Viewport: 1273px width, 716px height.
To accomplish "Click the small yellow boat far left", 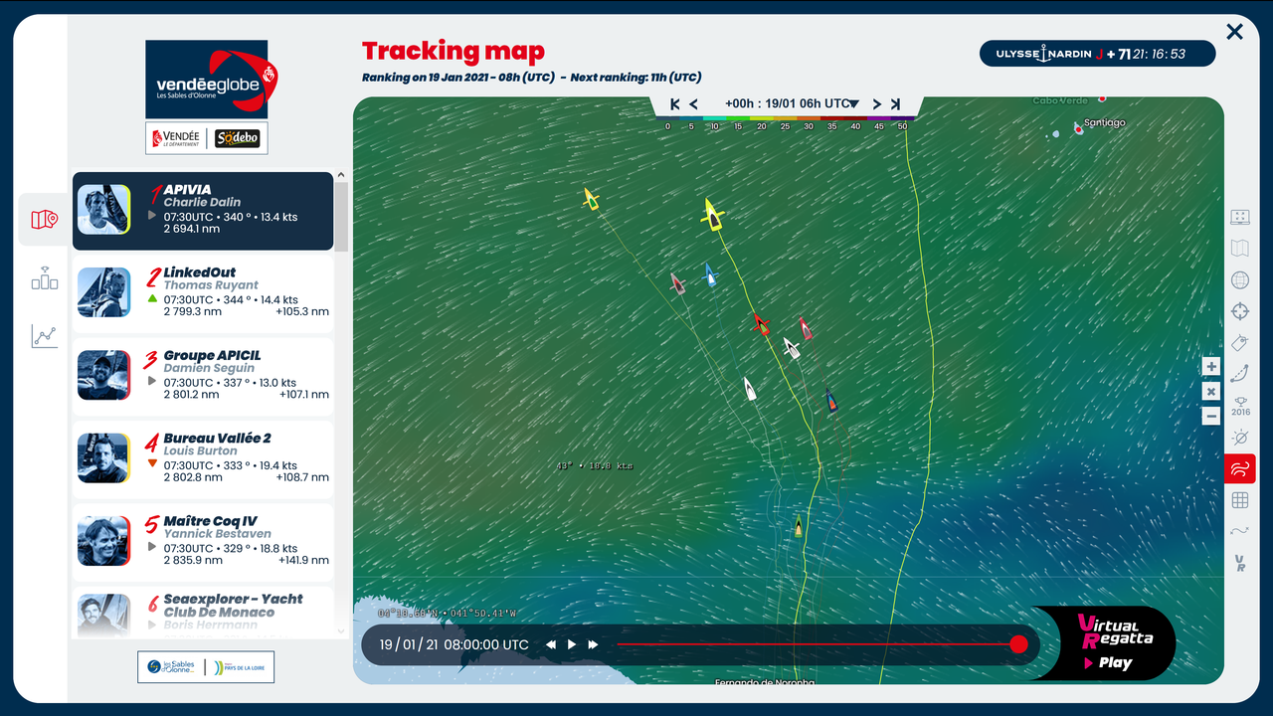I will [x=591, y=199].
